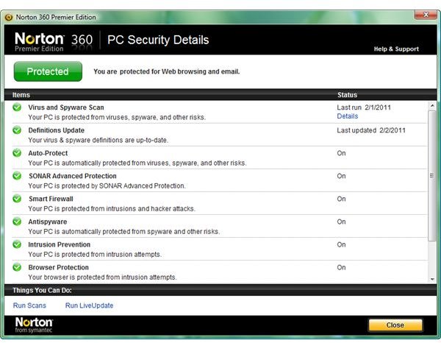Viewport: 441px width, 343px height.
Task: Click the scrollbar down arrow
Action: pos(432,279)
